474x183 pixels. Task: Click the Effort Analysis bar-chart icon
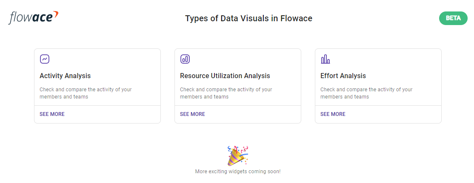pos(325,59)
